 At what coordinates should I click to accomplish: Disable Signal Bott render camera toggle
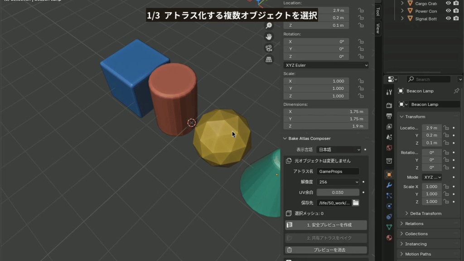[456, 18]
